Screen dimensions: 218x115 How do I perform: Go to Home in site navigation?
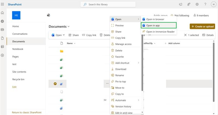pyautogui.click(x=16, y=26)
